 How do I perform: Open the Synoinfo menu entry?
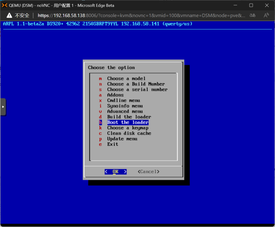point(125,106)
